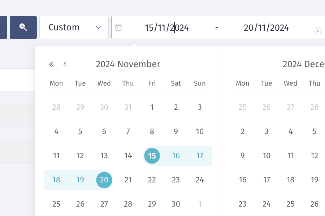Select November 22 in the calendar
The width and height of the screenshot is (325, 216).
tap(152, 180)
